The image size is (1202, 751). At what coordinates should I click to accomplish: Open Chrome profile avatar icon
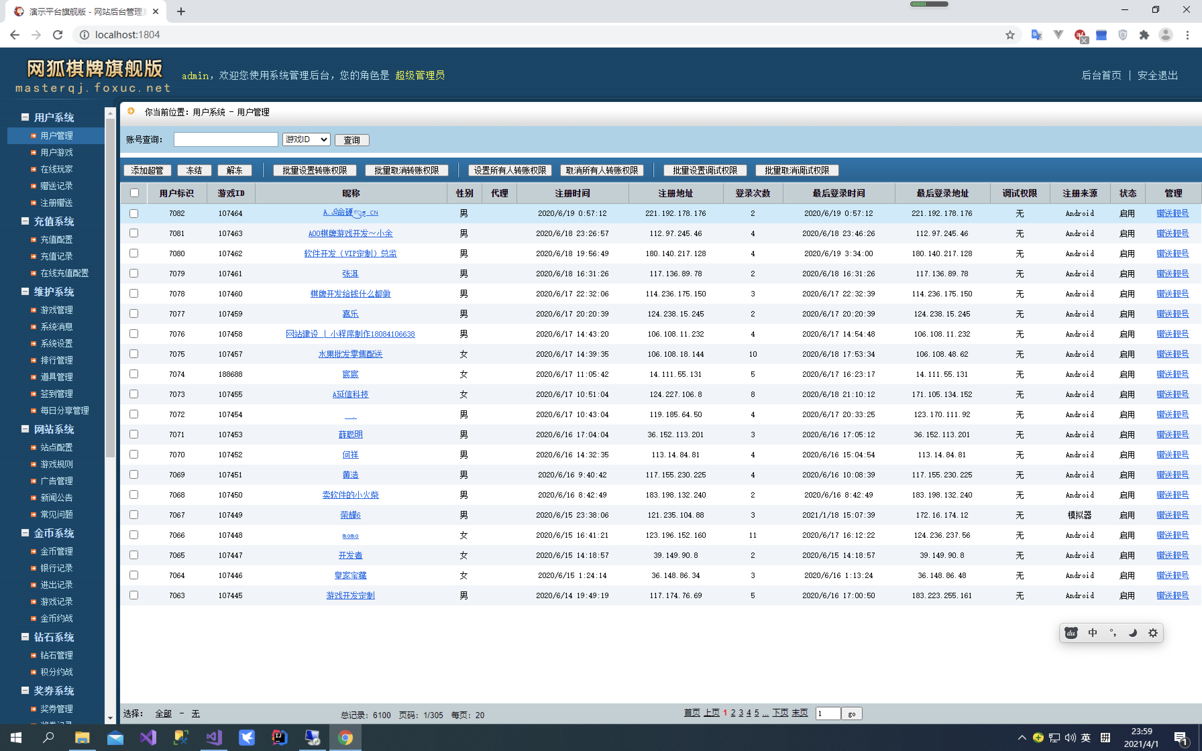1165,35
